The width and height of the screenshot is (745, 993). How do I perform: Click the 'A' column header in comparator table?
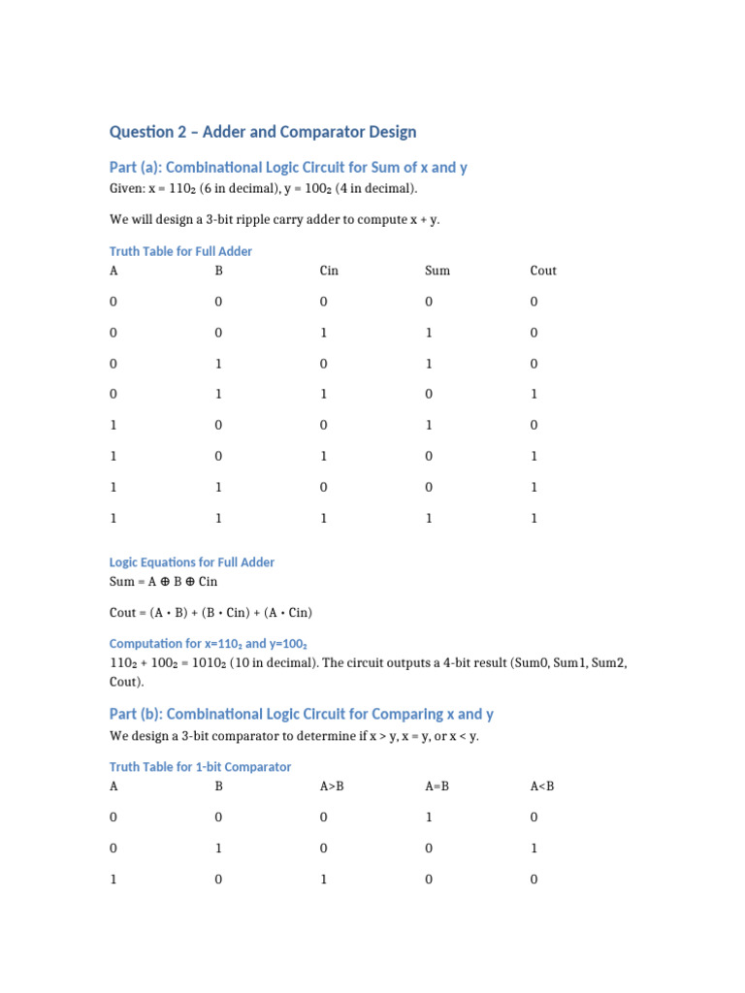[113, 785]
